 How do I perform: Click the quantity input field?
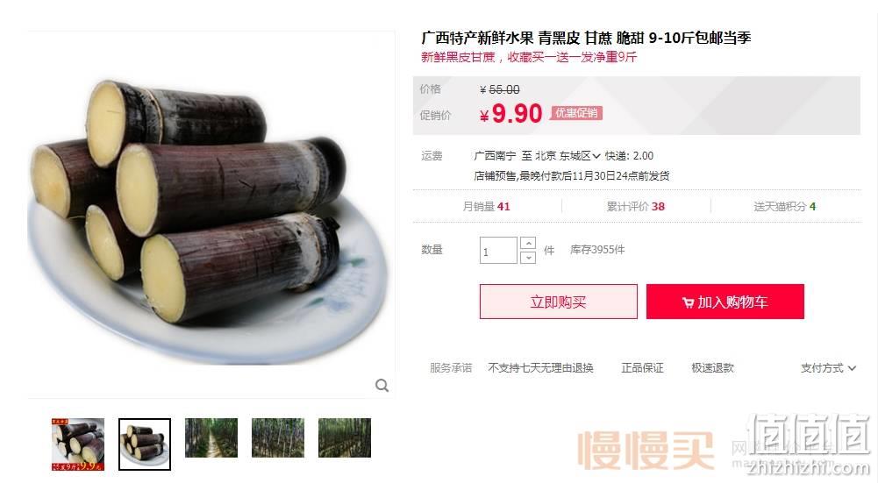tap(498, 250)
